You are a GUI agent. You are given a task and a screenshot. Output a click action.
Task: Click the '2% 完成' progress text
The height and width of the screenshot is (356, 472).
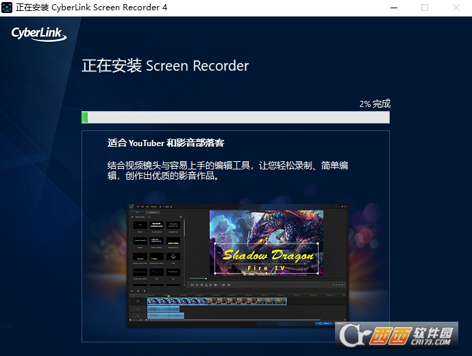click(375, 104)
